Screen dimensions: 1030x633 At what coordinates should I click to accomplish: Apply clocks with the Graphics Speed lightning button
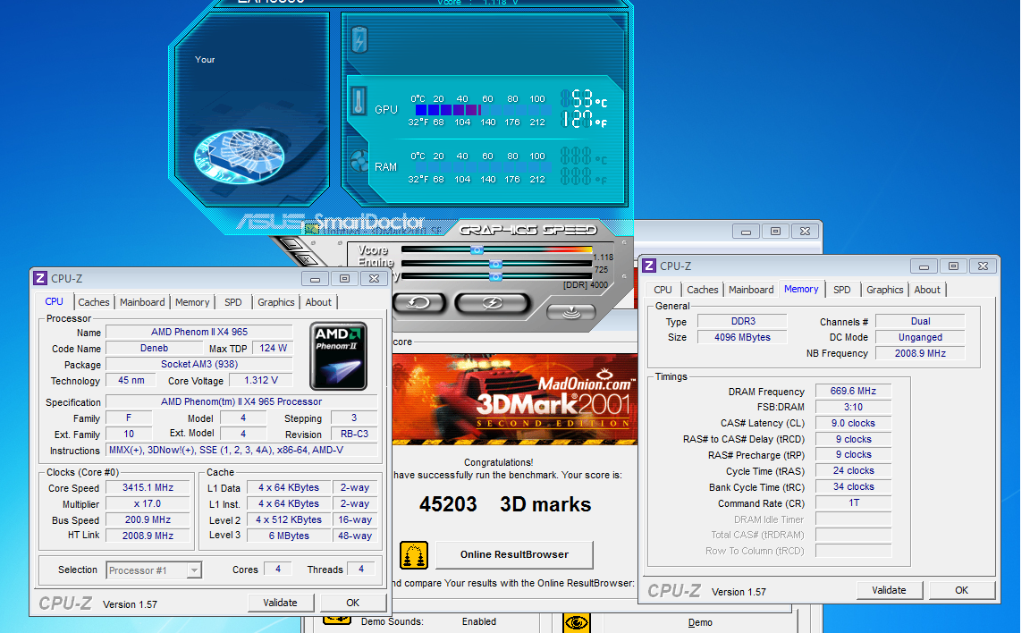(492, 303)
